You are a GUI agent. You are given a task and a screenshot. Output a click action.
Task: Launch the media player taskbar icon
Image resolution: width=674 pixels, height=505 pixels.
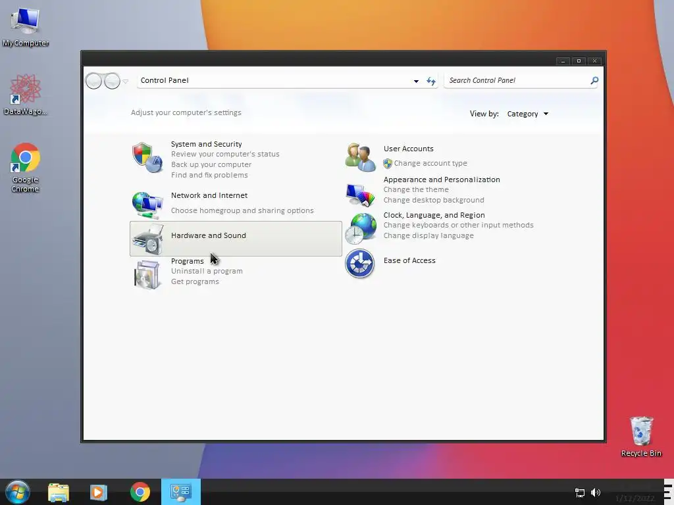[x=99, y=492]
